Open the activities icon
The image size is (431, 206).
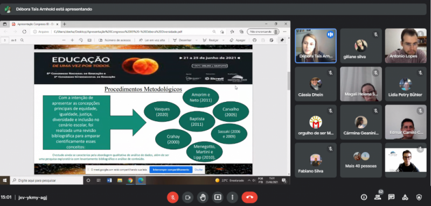(405, 197)
